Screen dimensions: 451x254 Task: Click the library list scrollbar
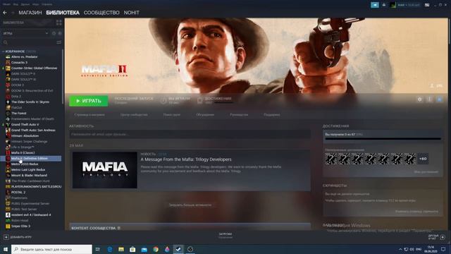tap(63, 76)
